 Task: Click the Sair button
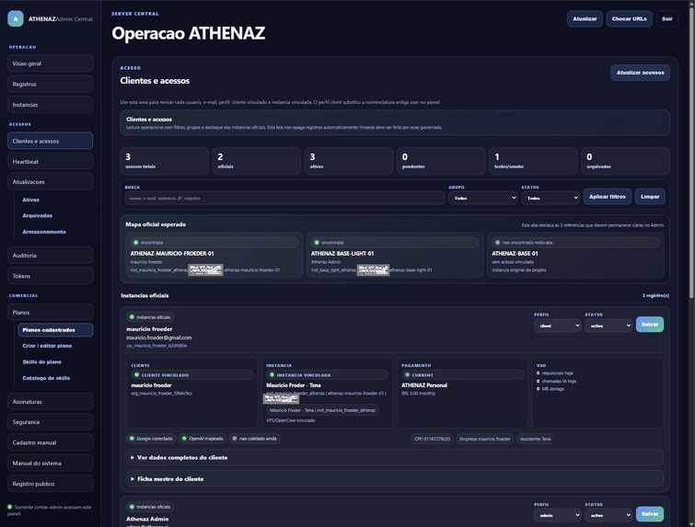click(667, 19)
